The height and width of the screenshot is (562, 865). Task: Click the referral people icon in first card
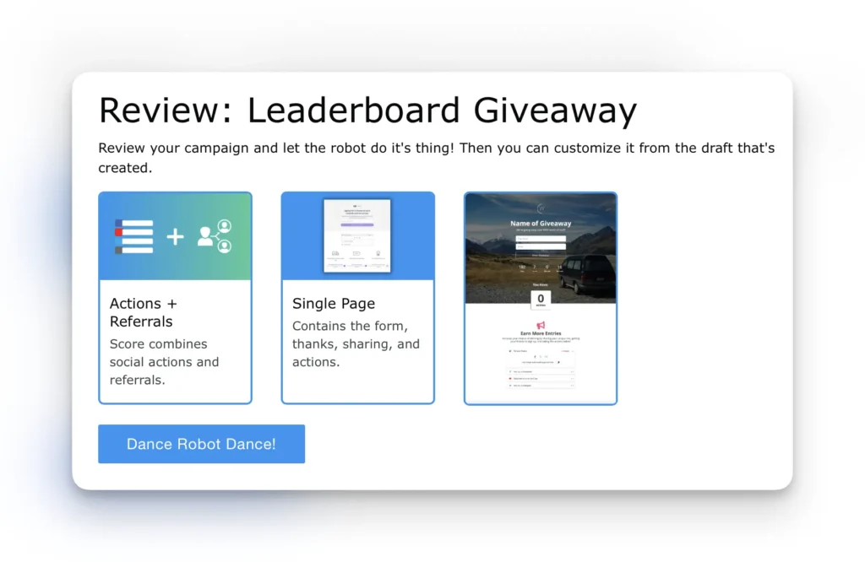click(x=215, y=236)
